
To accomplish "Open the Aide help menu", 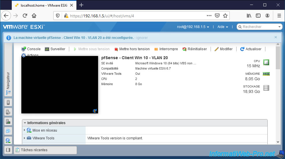I will click(x=223, y=27).
